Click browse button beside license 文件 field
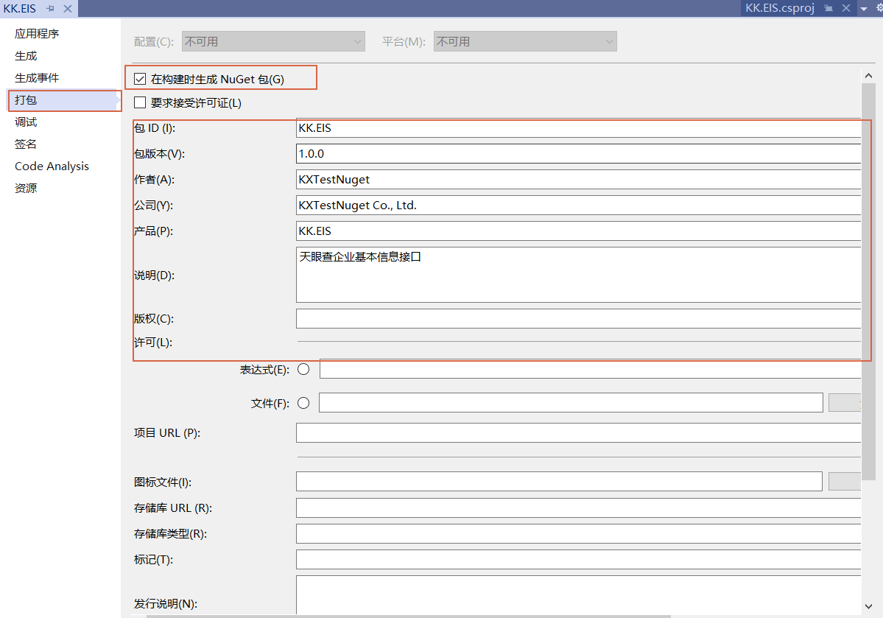Viewport: 883px width, 618px height. pos(845,403)
